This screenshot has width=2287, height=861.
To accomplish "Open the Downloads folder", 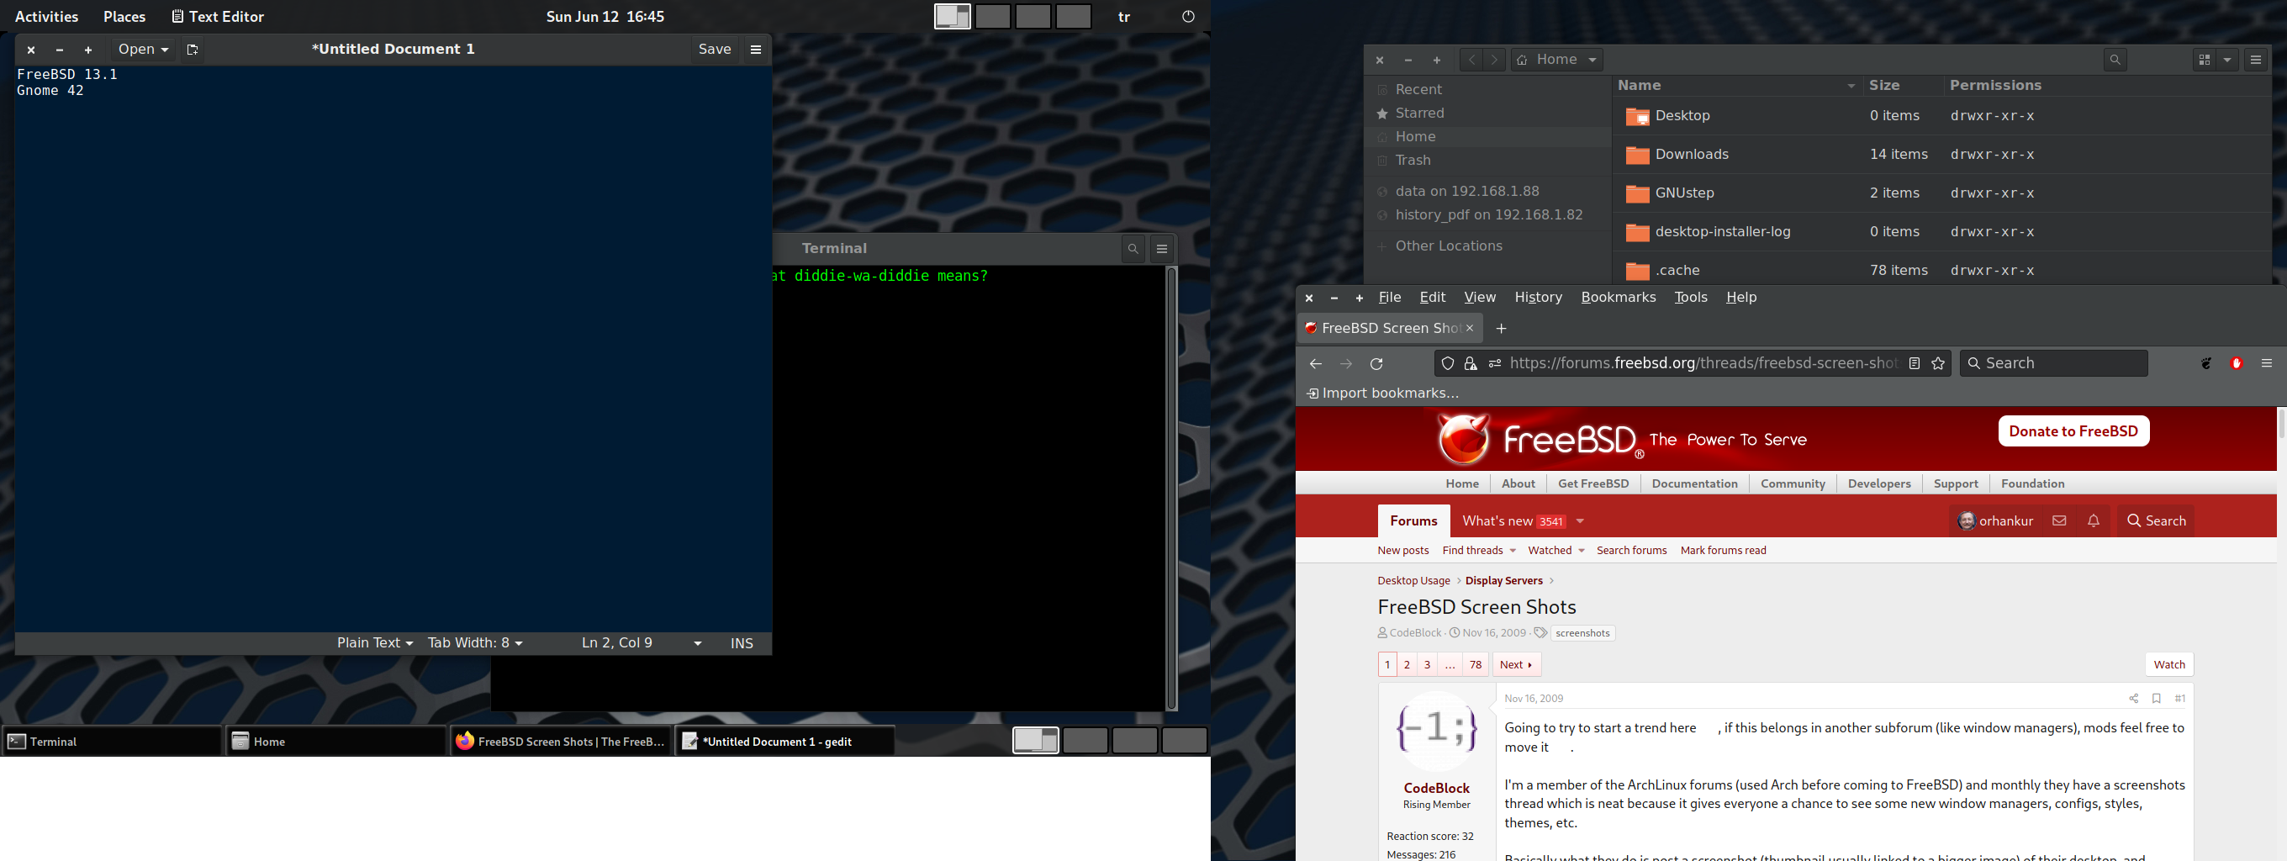I will 1691,155.
